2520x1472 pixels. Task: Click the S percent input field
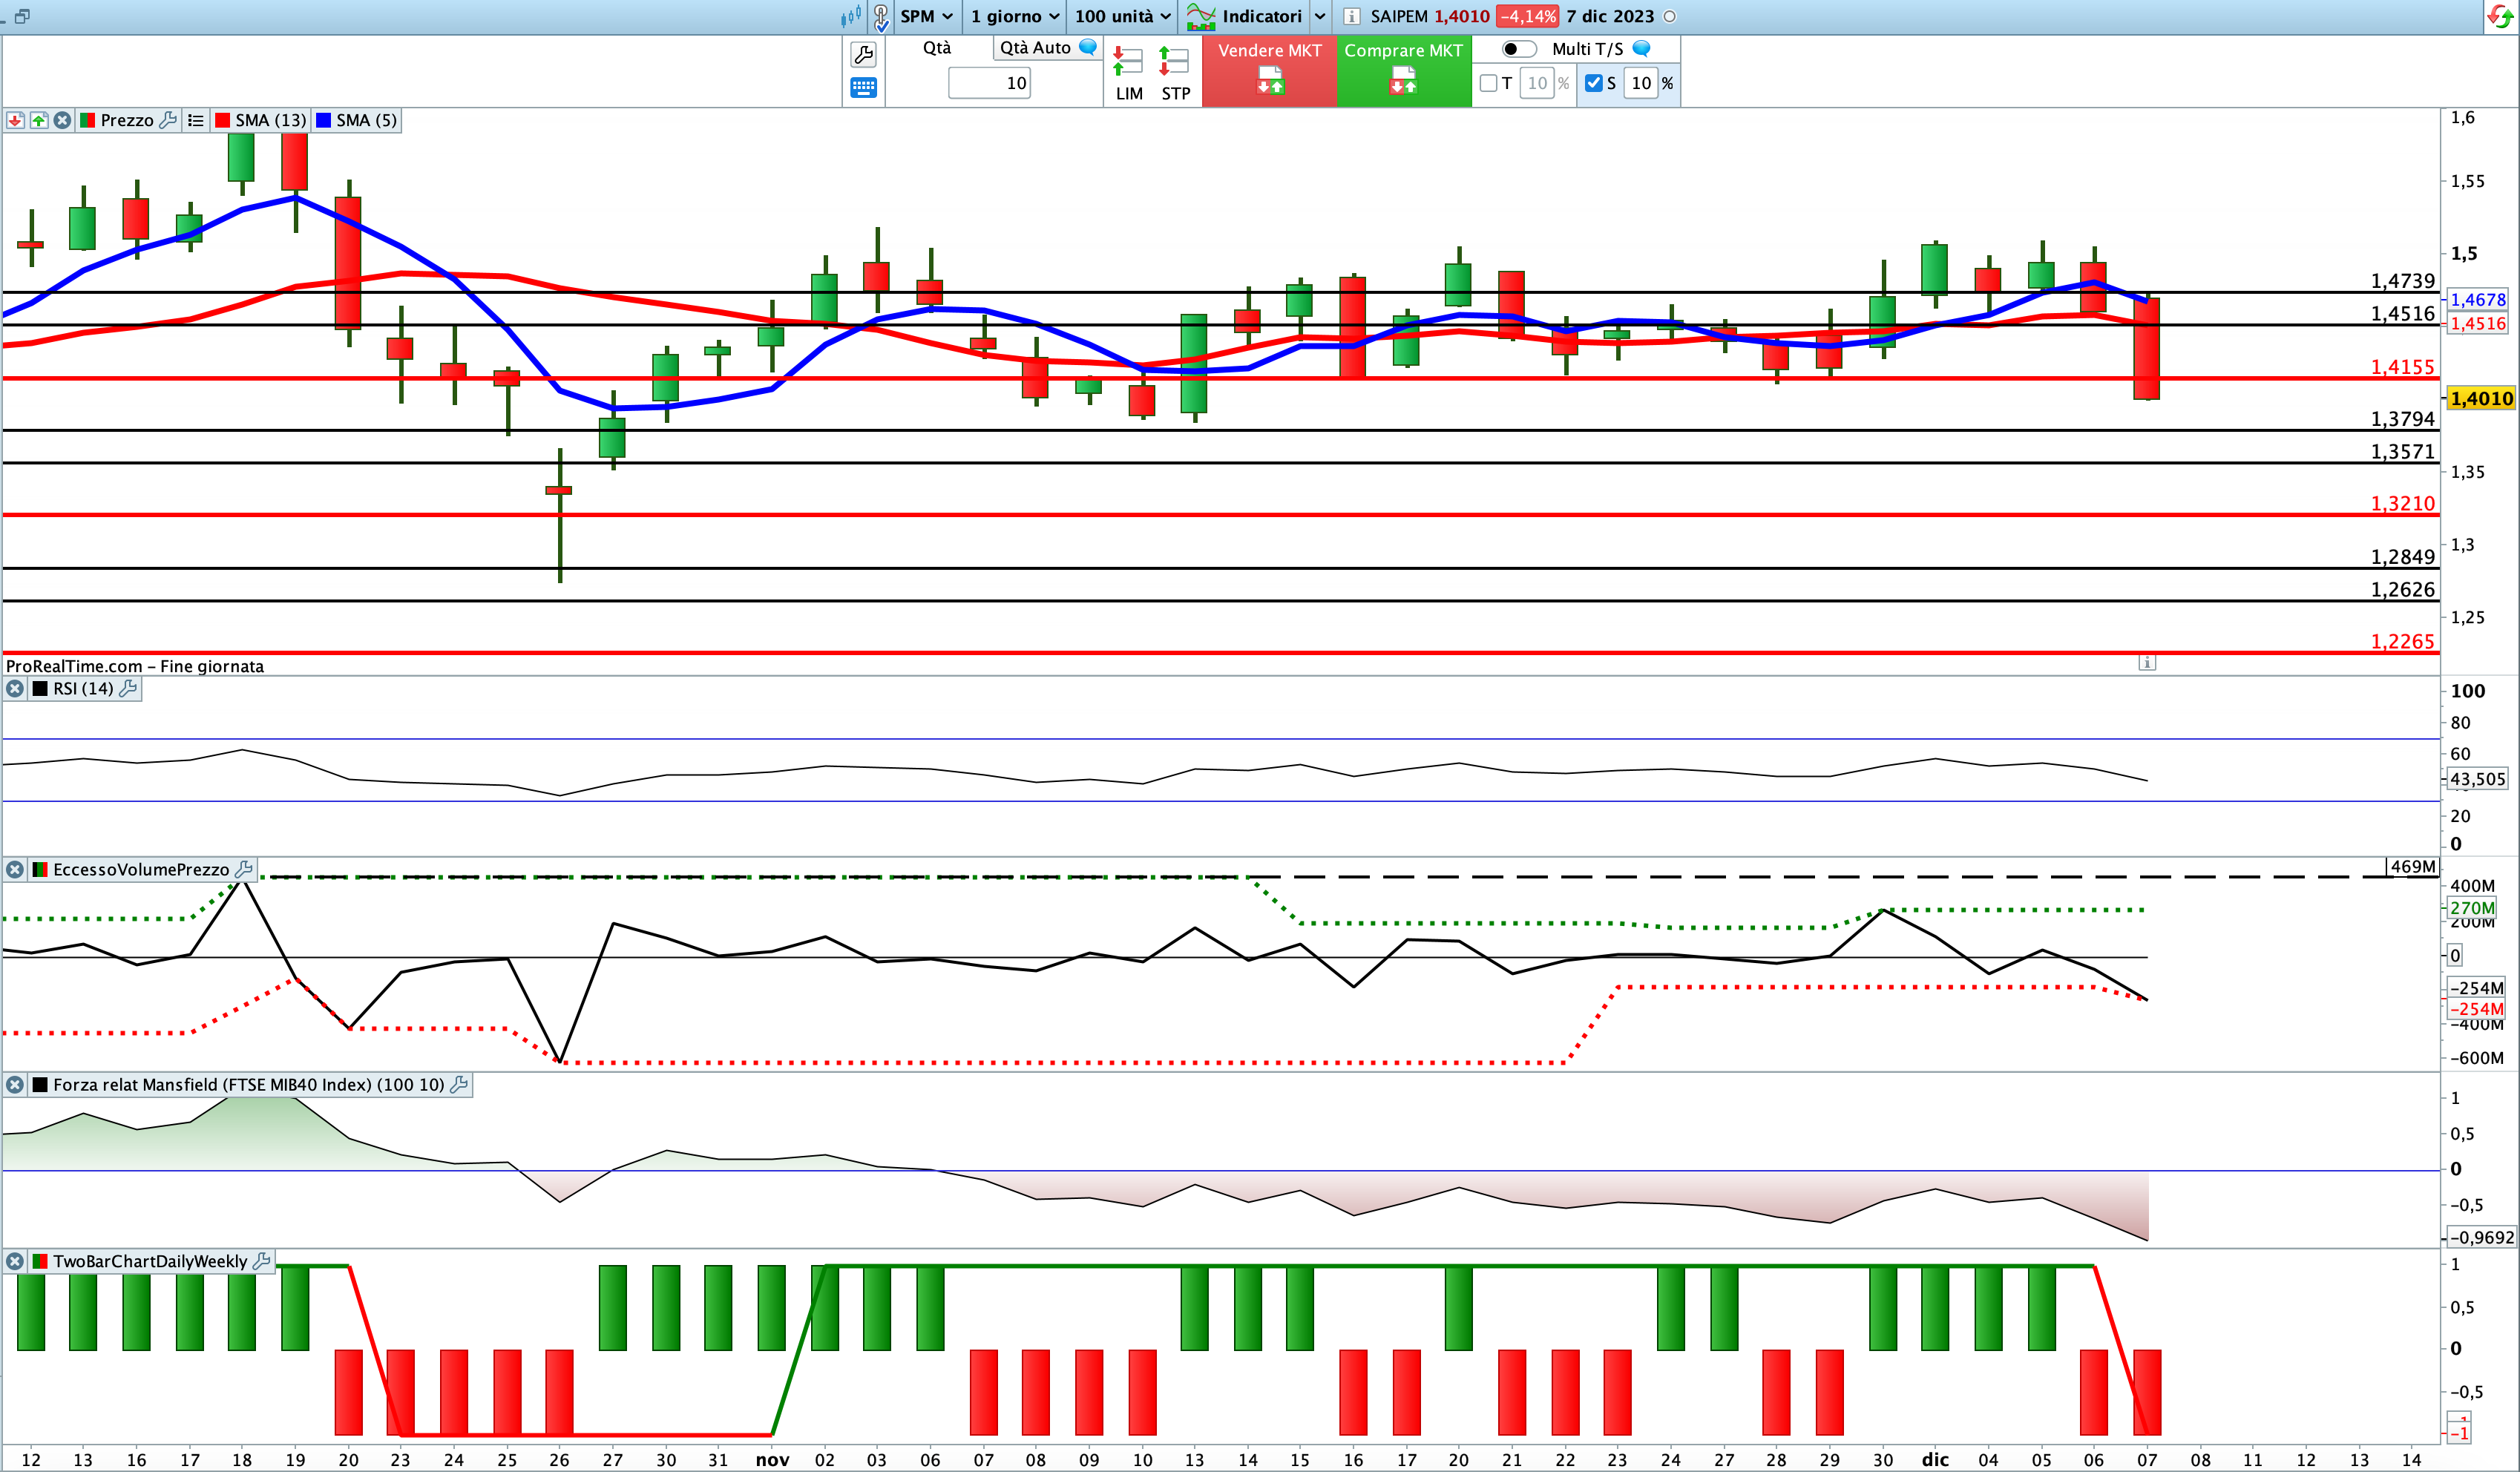click(x=1641, y=83)
